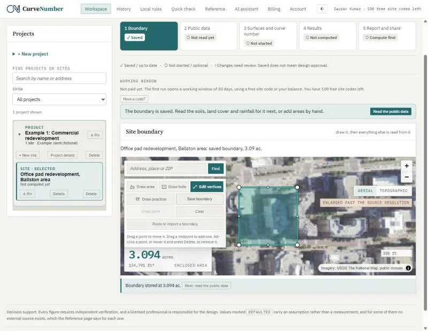Switch the map to the Topographic layer
This screenshot has height=331, width=428.
(x=393, y=191)
